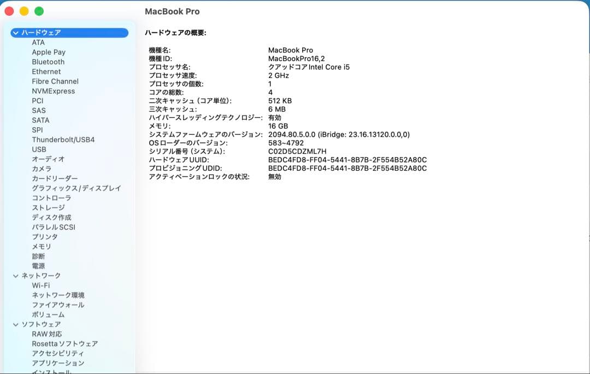Screen dimensions: 590x374
Task: Open the SATA entry
Action: (x=40, y=120)
